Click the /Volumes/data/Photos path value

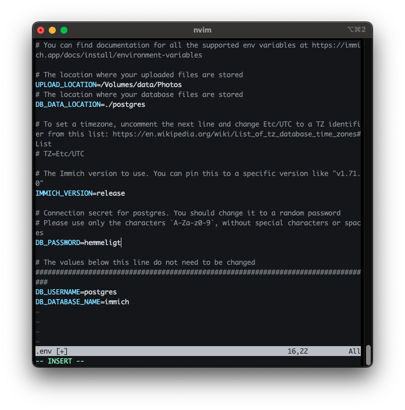141,85
